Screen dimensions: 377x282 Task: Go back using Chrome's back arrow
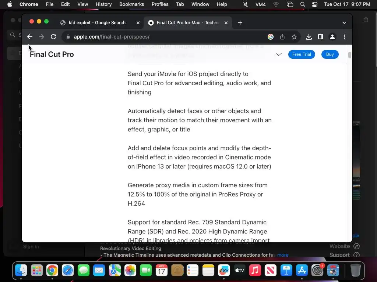(30, 37)
